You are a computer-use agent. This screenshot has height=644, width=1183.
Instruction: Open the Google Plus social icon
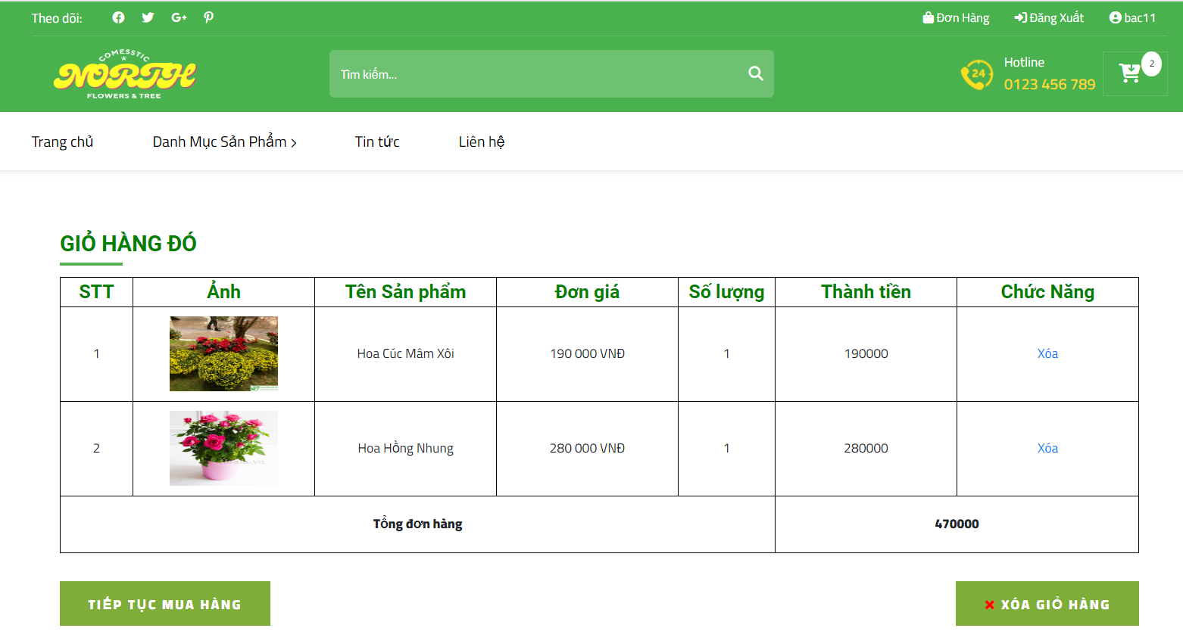[179, 17]
